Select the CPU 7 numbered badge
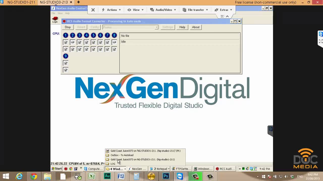Viewport: 323px width, 181px height. 107,35
